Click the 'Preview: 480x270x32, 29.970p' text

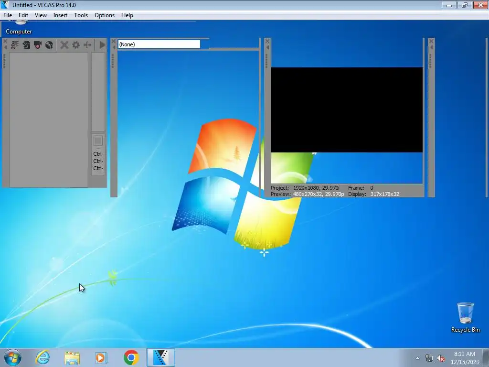coord(307,194)
